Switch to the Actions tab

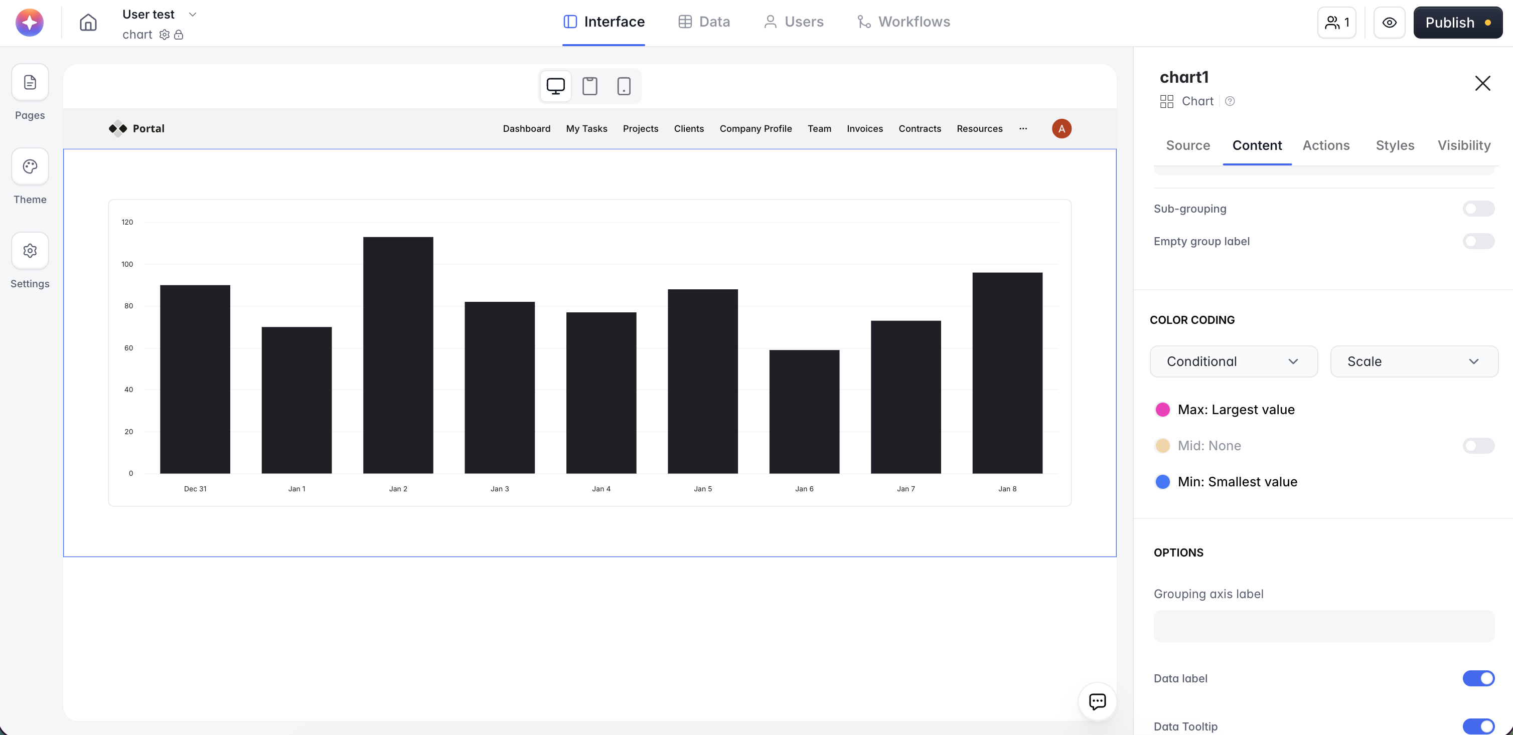click(1326, 145)
